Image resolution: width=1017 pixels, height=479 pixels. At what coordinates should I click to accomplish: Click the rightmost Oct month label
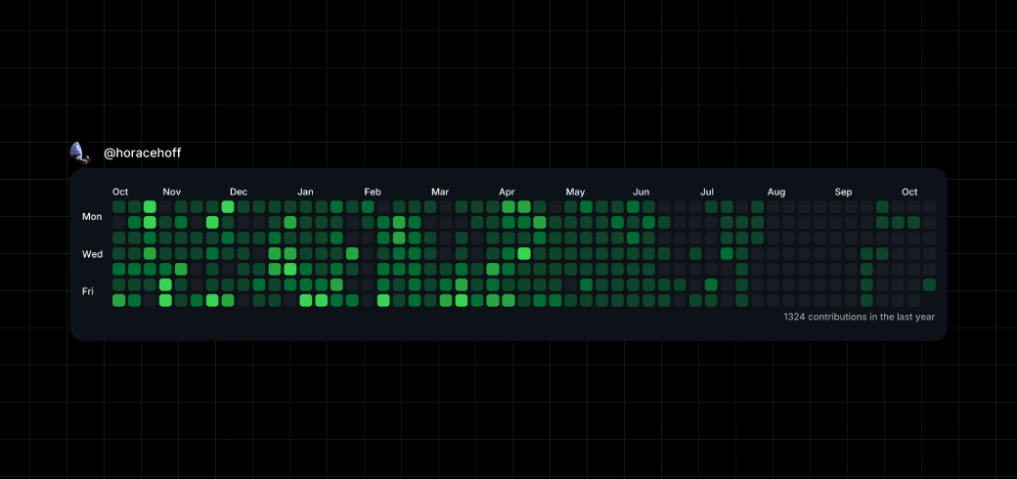click(x=909, y=192)
